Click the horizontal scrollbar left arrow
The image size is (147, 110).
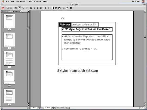tap(140, 108)
